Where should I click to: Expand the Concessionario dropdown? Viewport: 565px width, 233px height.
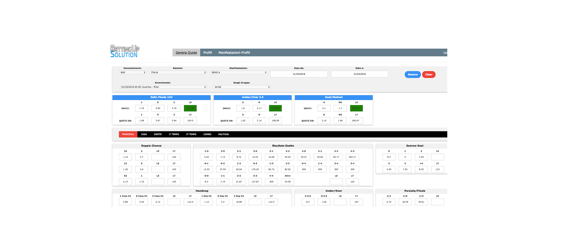click(x=132, y=72)
